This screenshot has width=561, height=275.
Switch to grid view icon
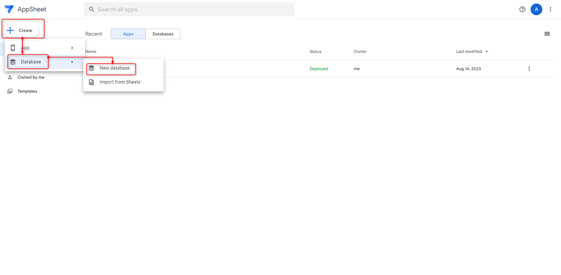[547, 34]
